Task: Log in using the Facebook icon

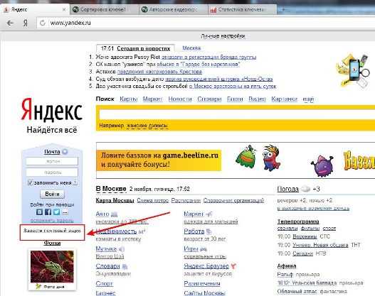Action: (48, 212)
